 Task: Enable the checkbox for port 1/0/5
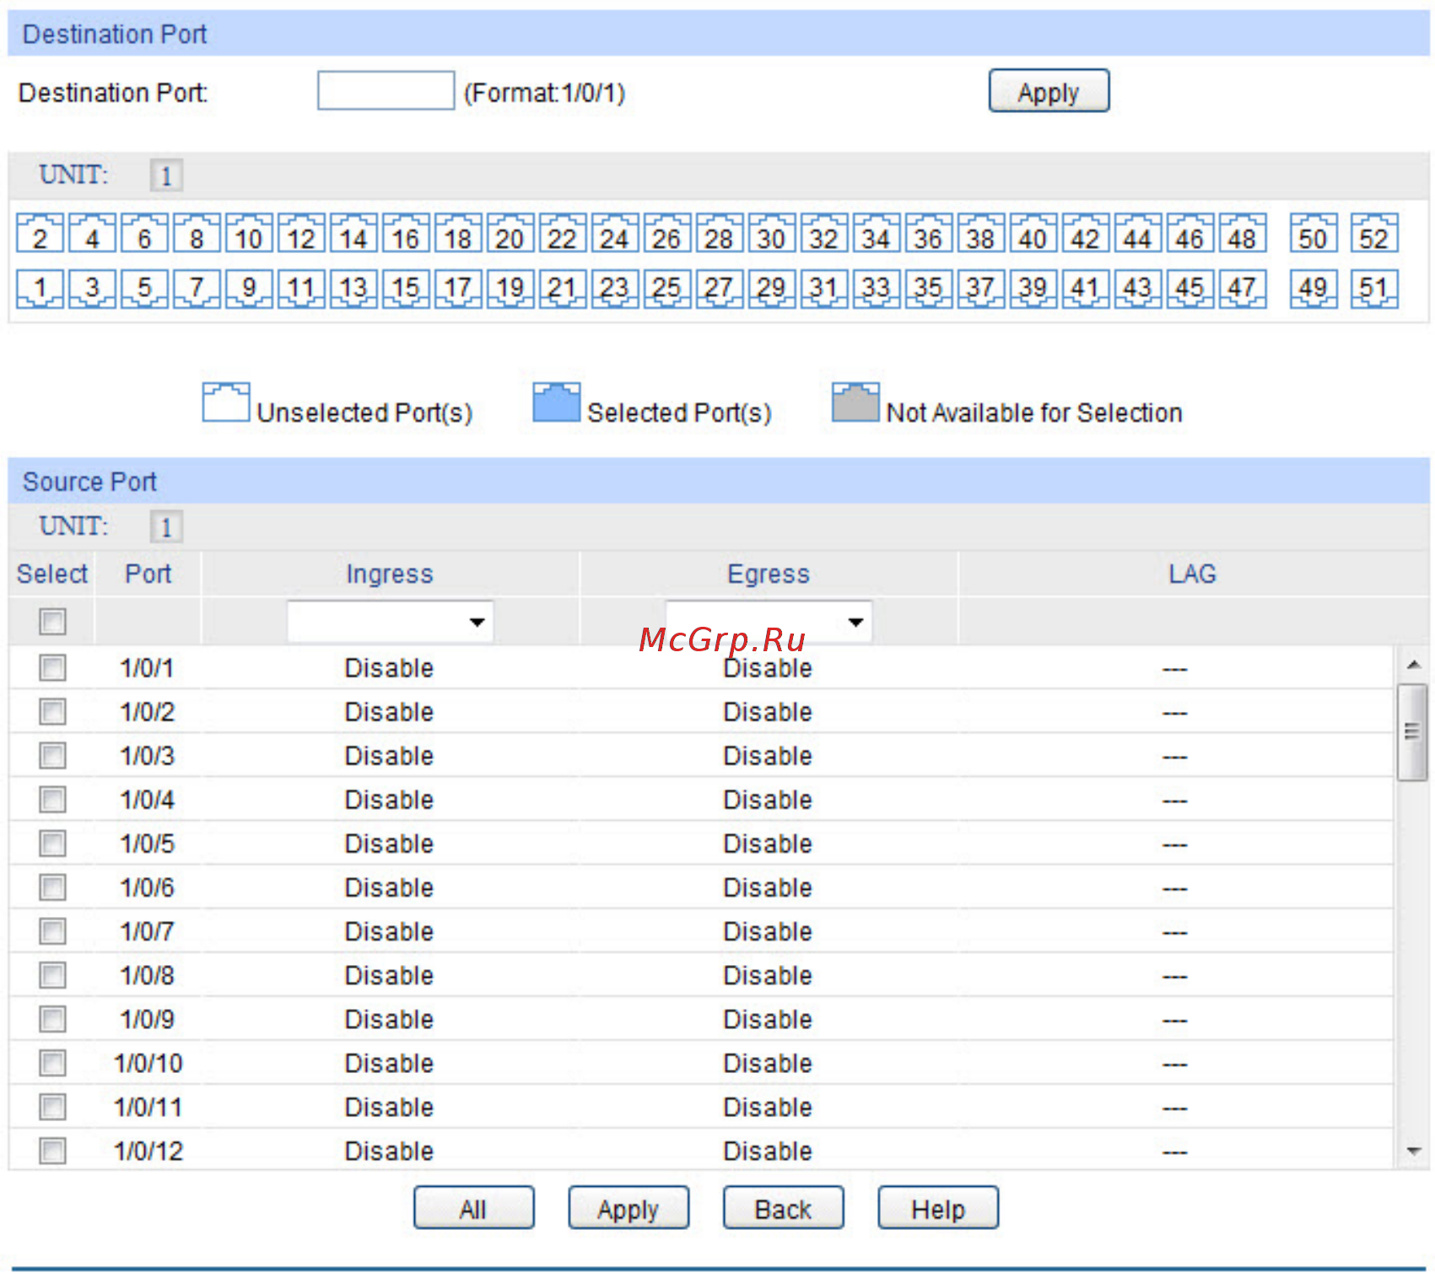(x=52, y=843)
